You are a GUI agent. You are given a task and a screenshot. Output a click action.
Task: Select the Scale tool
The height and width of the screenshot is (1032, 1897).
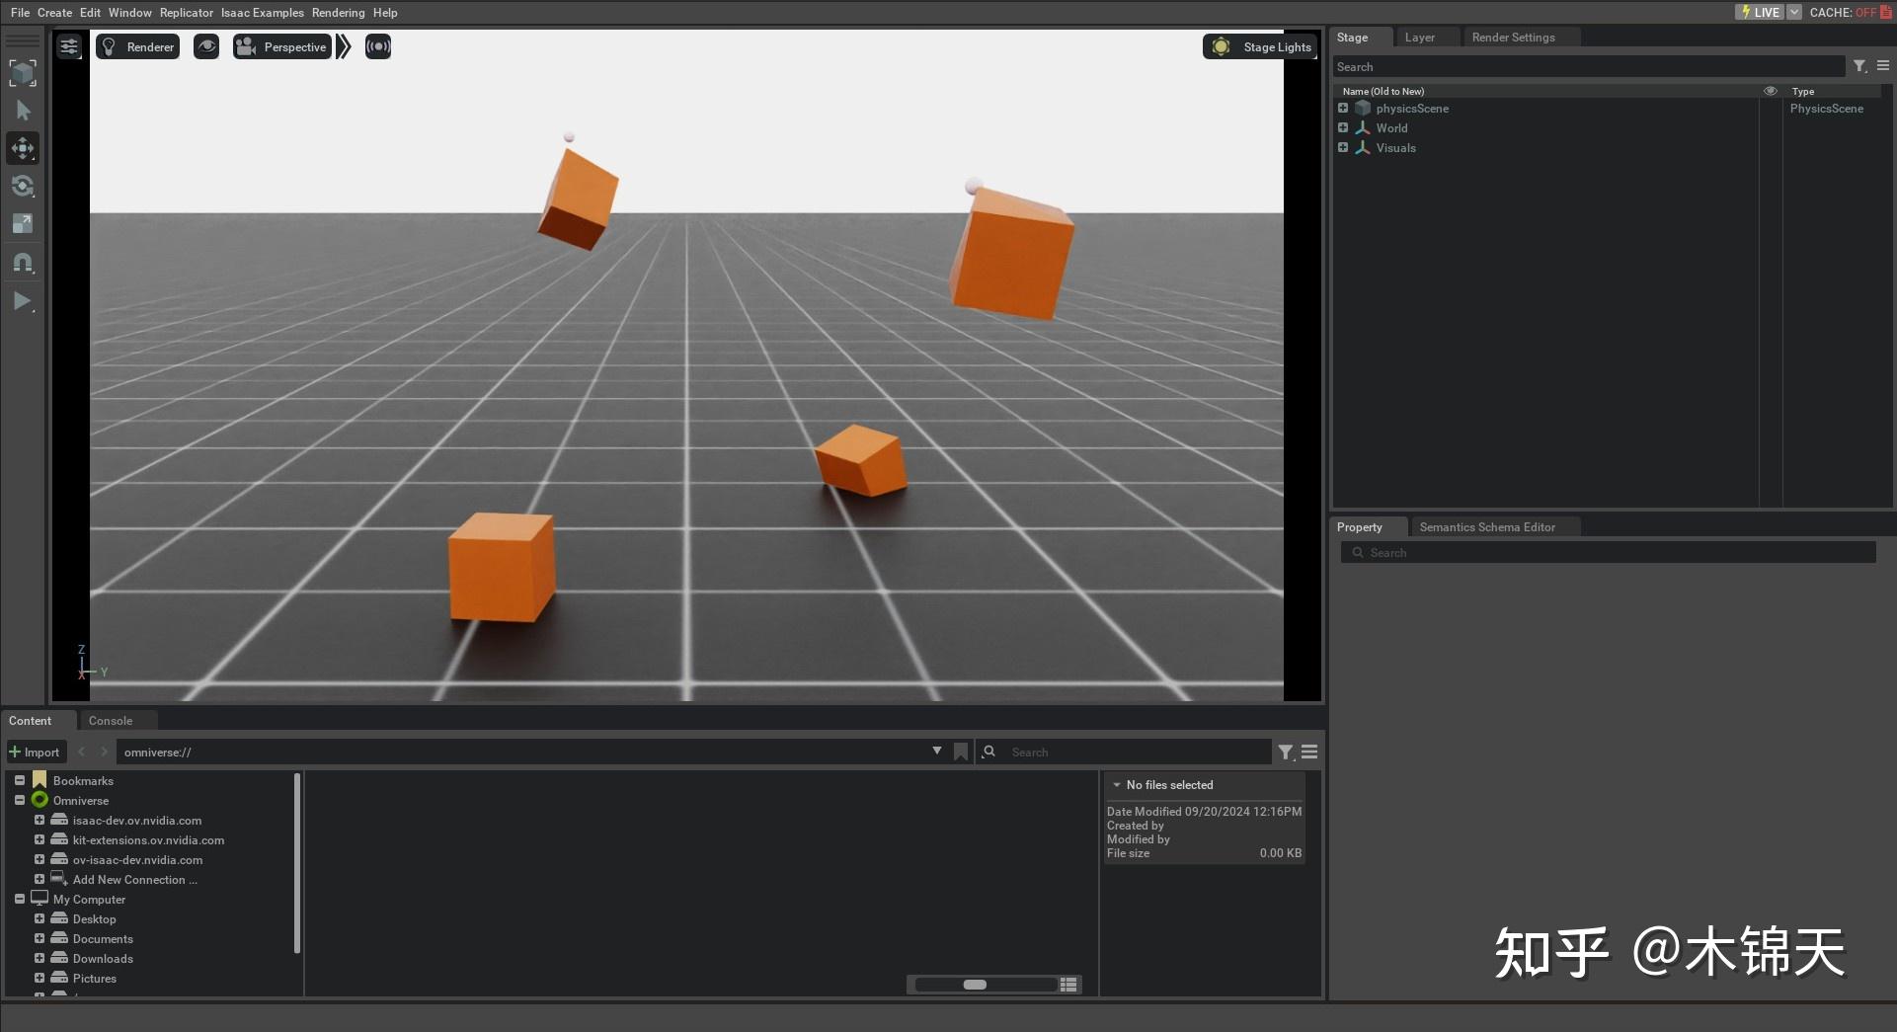[x=23, y=223]
